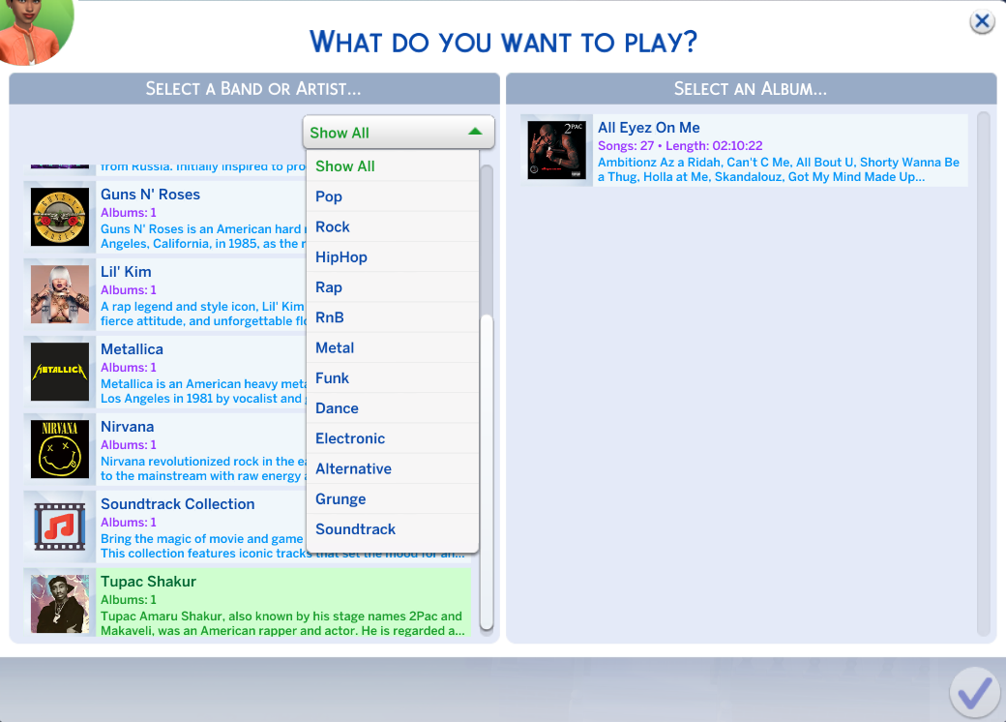Select the Metallica artist name
Viewport: 1006px width, 722px height.
click(x=132, y=349)
